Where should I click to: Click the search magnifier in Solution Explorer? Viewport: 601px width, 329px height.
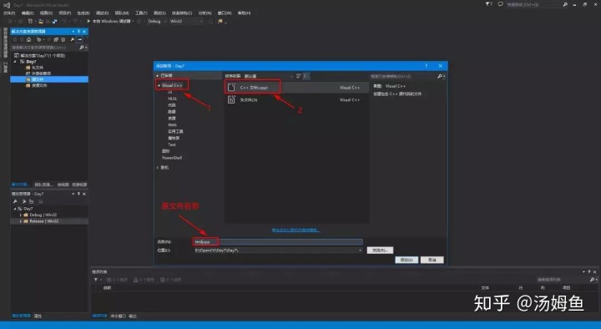pos(81,48)
